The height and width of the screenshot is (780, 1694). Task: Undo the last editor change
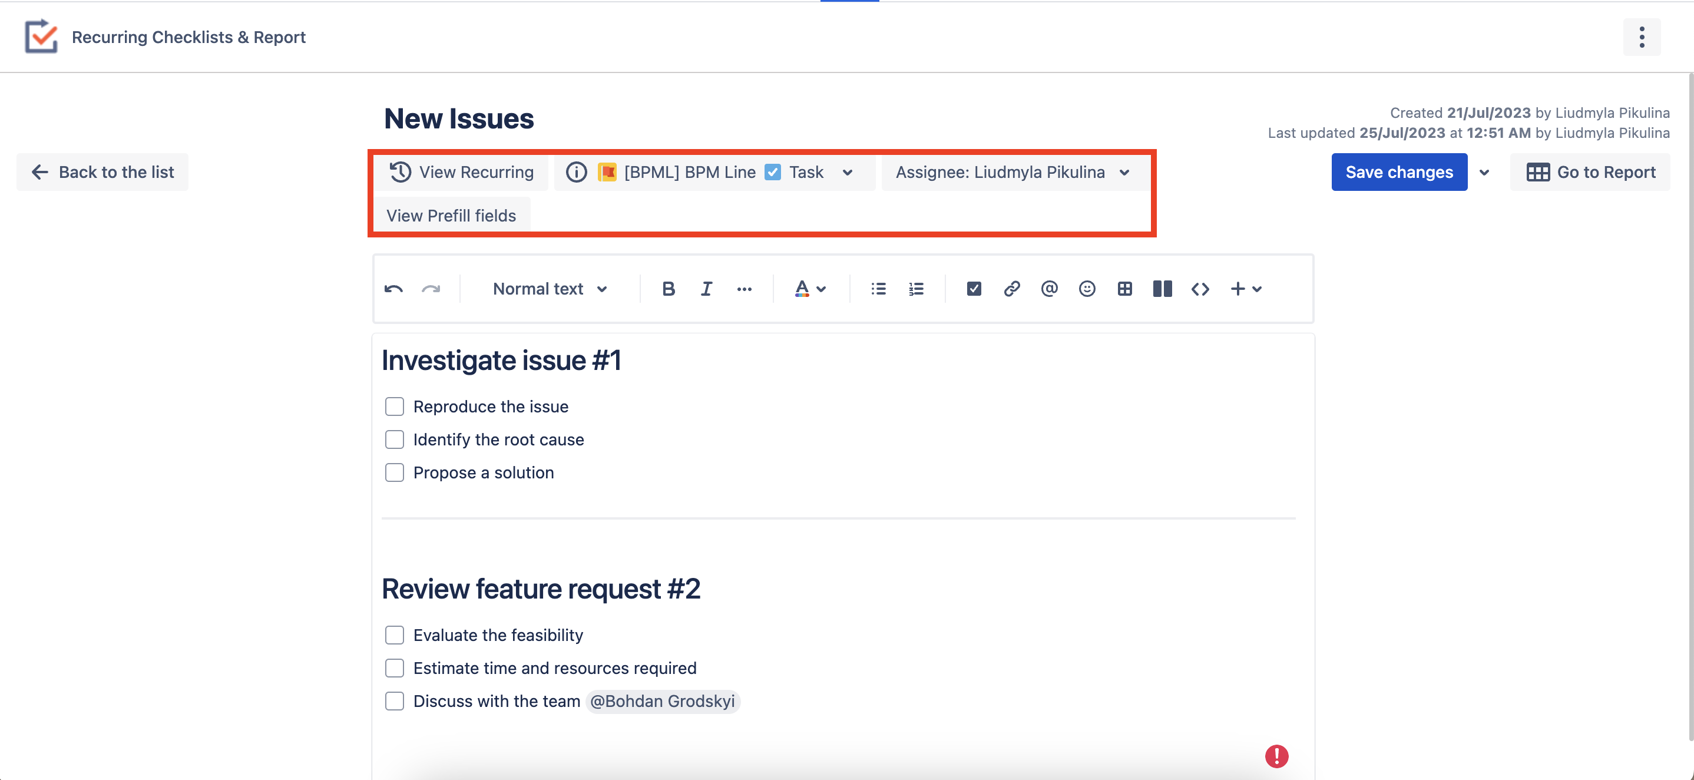point(393,288)
